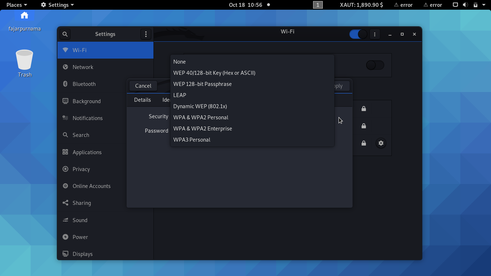The height and width of the screenshot is (276, 491).
Task: Open the Home folder icon on desktop
Action: point(24,15)
